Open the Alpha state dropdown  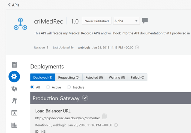126,21
